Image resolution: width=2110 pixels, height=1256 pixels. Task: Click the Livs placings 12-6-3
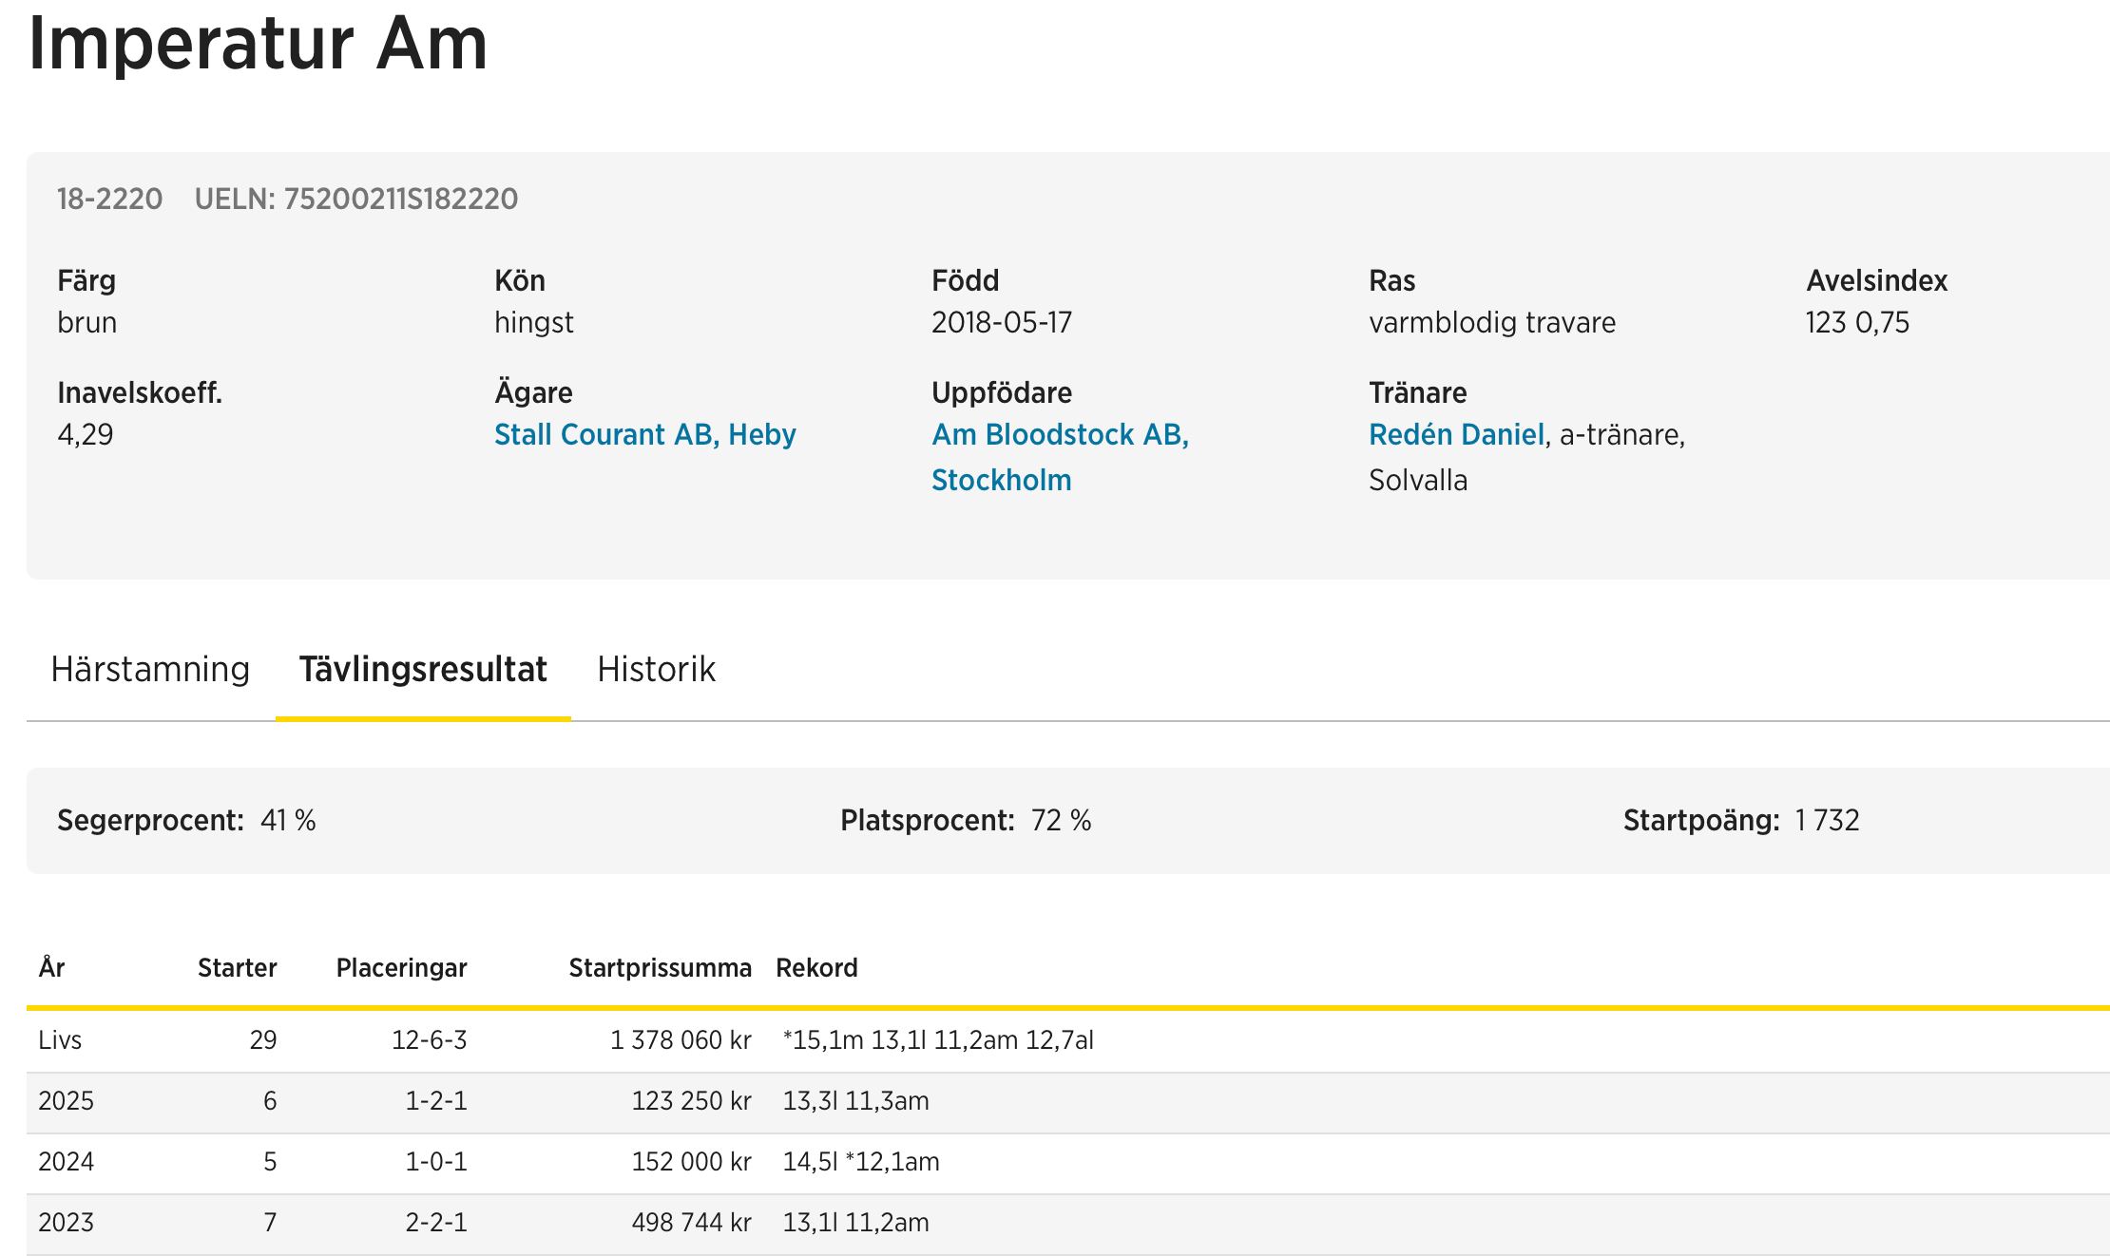point(430,1040)
